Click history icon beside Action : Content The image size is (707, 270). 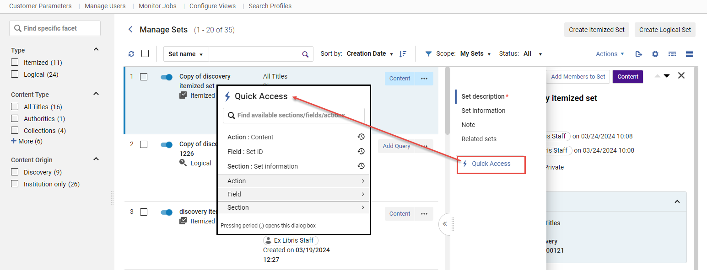(x=361, y=137)
